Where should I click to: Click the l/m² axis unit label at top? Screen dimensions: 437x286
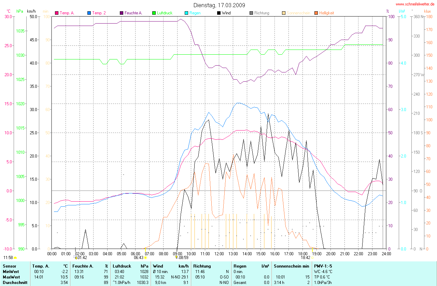[x=402, y=11]
